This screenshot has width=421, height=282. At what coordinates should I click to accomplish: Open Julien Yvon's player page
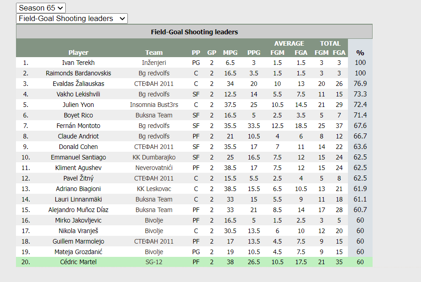point(78,105)
